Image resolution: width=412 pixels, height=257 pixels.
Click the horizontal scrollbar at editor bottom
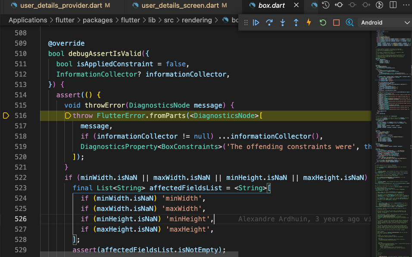tap(139, 254)
